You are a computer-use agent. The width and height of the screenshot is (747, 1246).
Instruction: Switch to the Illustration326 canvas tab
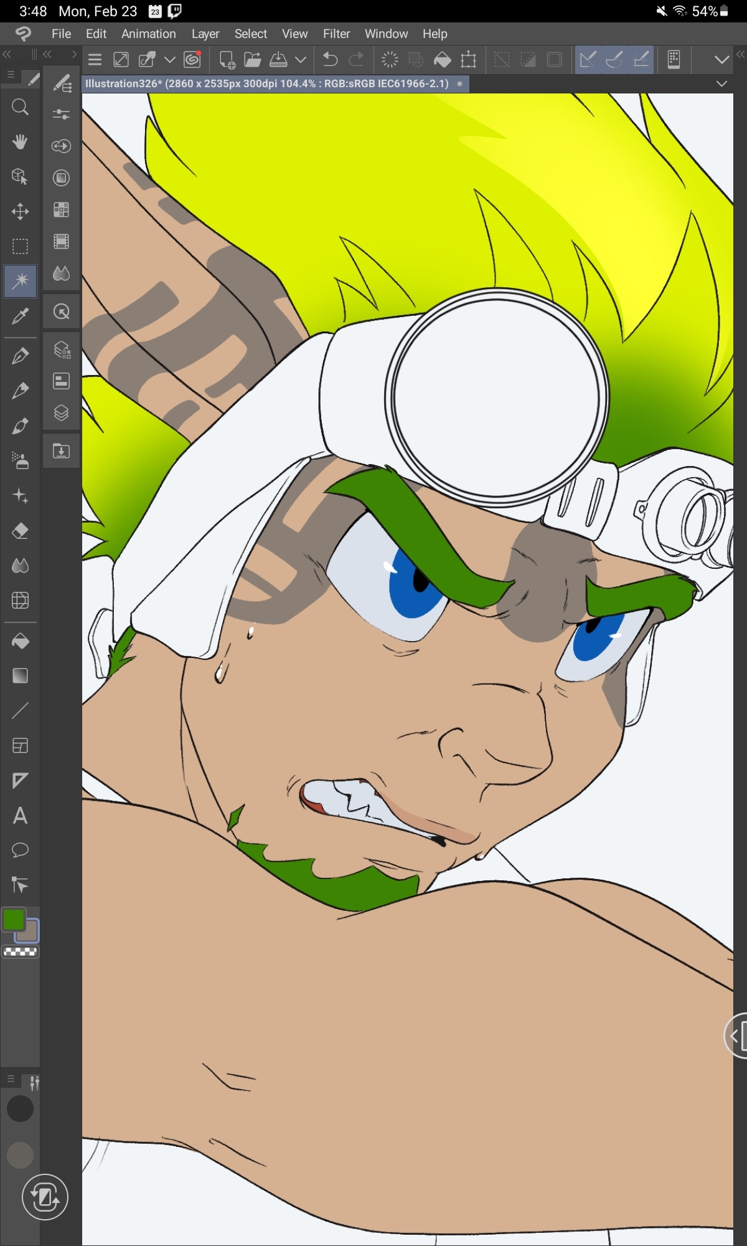268,83
